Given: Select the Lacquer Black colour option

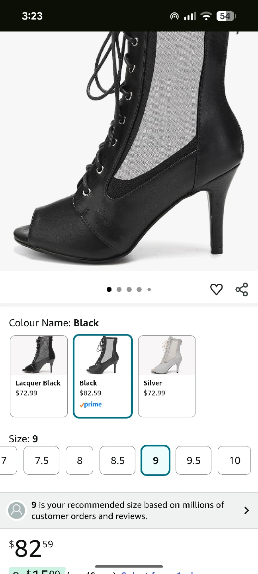Looking at the screenshot, I should tap(39, 376).
